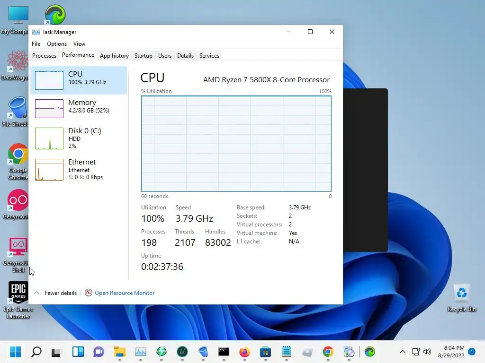Click the 100% utilization value
Viewport: 485px width, 363px height.
click(x=153, y=218)
